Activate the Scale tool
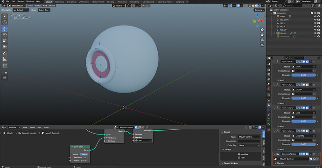Screen dimensions: 322x168 coord(5,41)
